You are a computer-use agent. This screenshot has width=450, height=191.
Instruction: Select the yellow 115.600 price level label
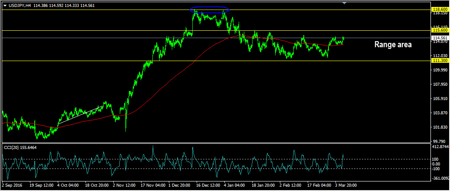click(x=440, y=30)
